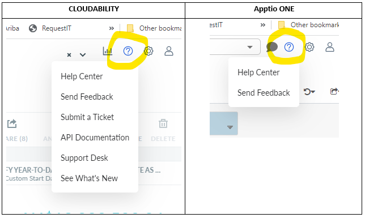
Task: Open Cloudability settings gear icon
Action: point(148,51)
